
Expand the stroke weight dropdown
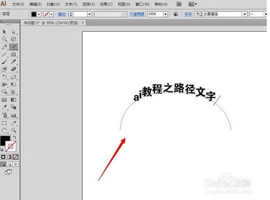pyautogui.click(x=89, y=14)
